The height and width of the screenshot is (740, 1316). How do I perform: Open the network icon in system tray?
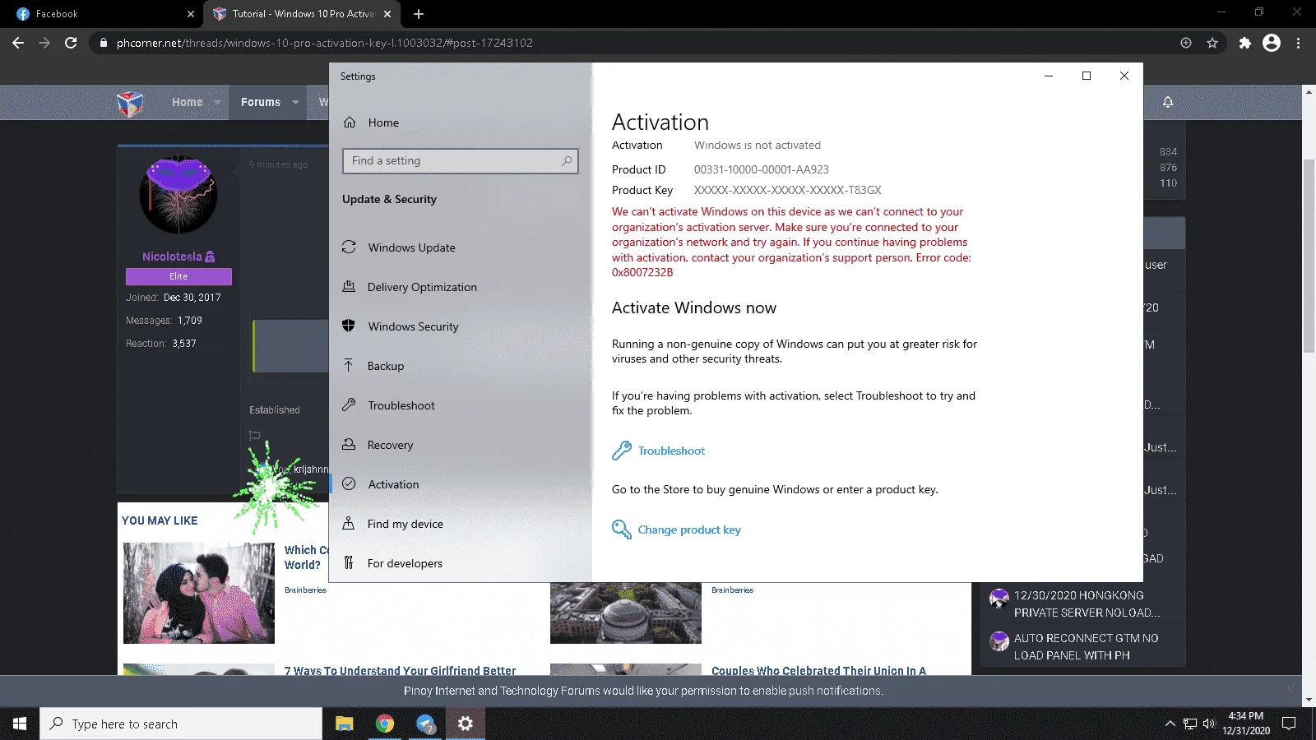click(1190, 724)
